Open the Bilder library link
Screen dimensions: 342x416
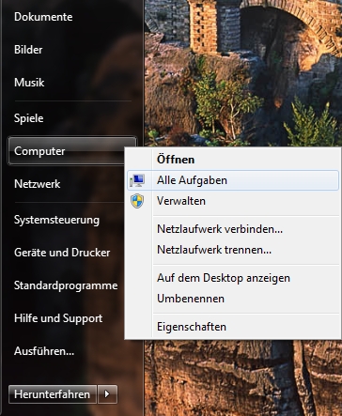(x=28, y=50)
